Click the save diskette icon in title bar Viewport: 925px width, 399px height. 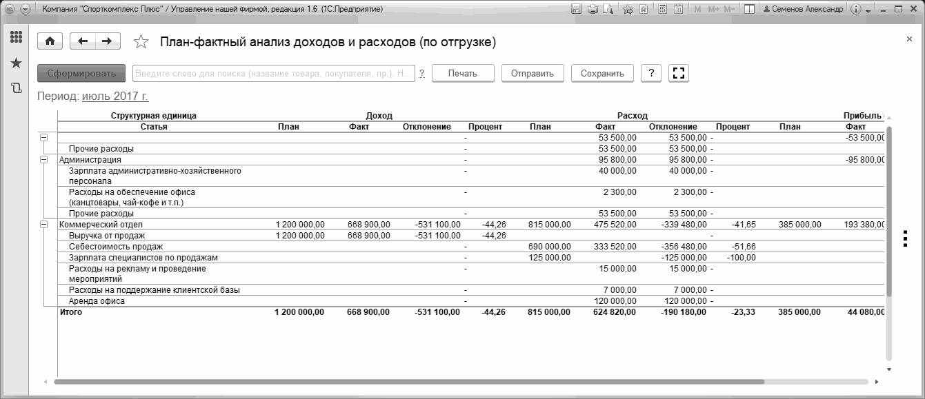click(x=577, y=10)
